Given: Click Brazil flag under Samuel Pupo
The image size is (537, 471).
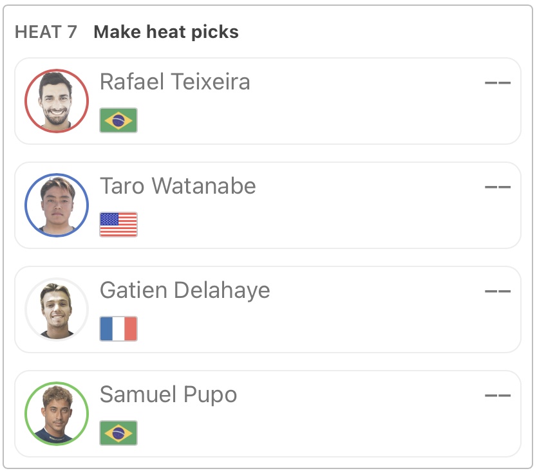Looking at the screenshot, I should [118, 433].
